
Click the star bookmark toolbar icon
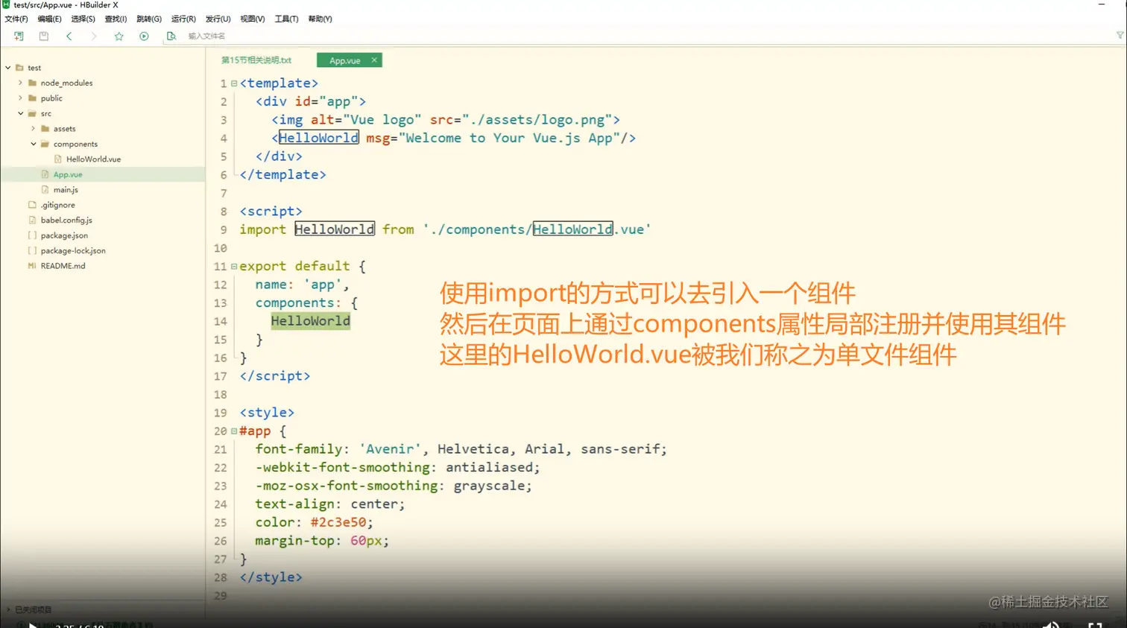point(119,36)
